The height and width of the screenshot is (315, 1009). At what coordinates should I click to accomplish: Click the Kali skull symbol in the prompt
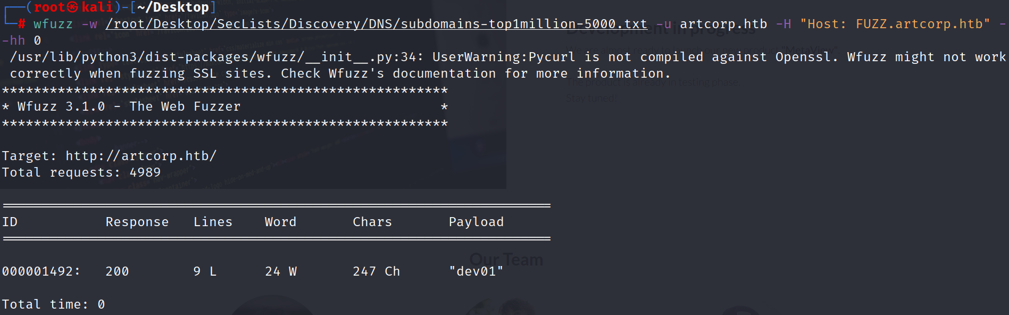coord(73,7)
